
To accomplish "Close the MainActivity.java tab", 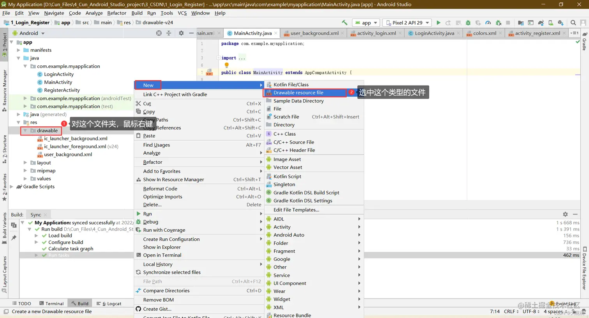I will click(276, 33).
